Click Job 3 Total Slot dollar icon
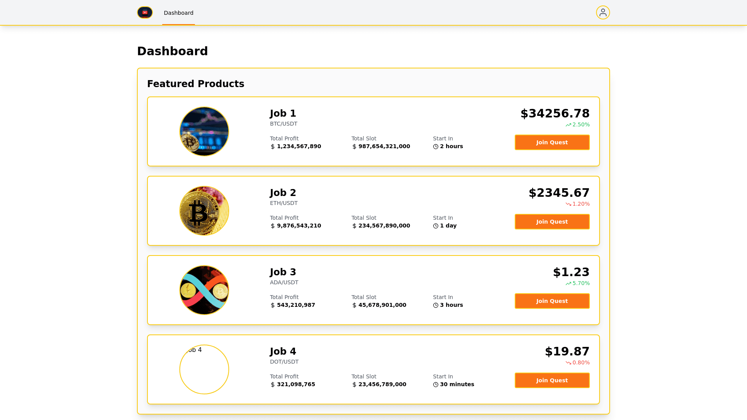The image size is (747, 420). click(354, 305)
